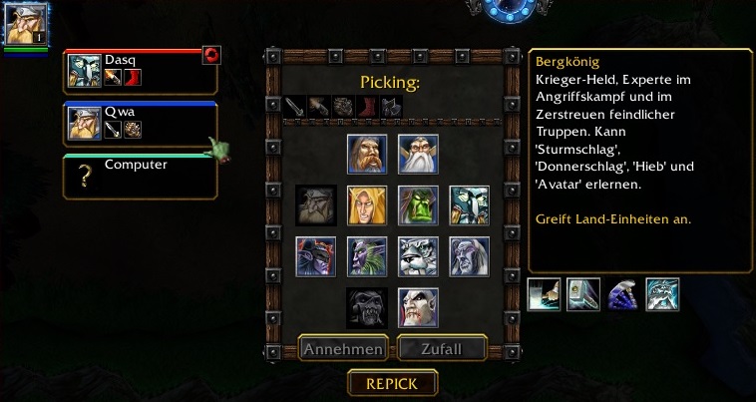Image resolution: width=756 pixels, height=402 pixels.
Task: Click the Avatar ability icon
Action: [662, 294]
